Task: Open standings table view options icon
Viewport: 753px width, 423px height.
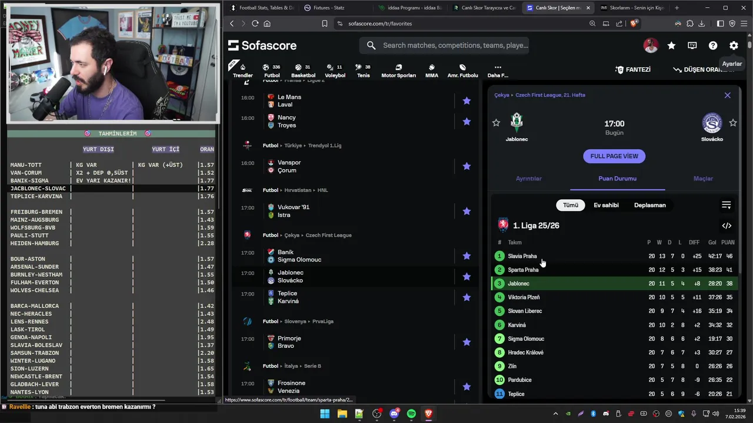Action: pyautogui.click(x=727, y=205)
